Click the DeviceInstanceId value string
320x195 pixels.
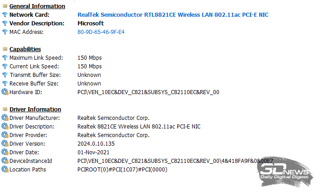[x=175, y=161]
